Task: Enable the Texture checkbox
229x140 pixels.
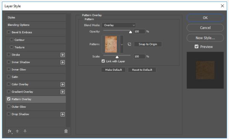Action: coord(11,47)
